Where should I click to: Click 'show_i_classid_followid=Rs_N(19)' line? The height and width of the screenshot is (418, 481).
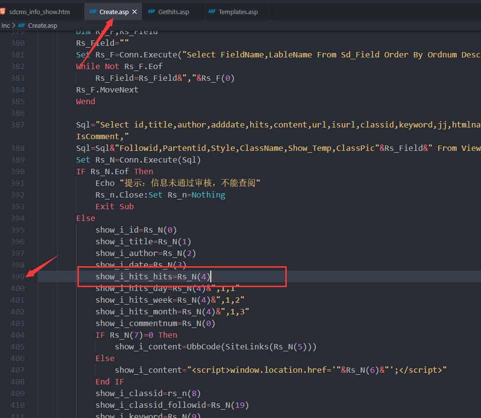pyautogui.click(x=172, y=405)
